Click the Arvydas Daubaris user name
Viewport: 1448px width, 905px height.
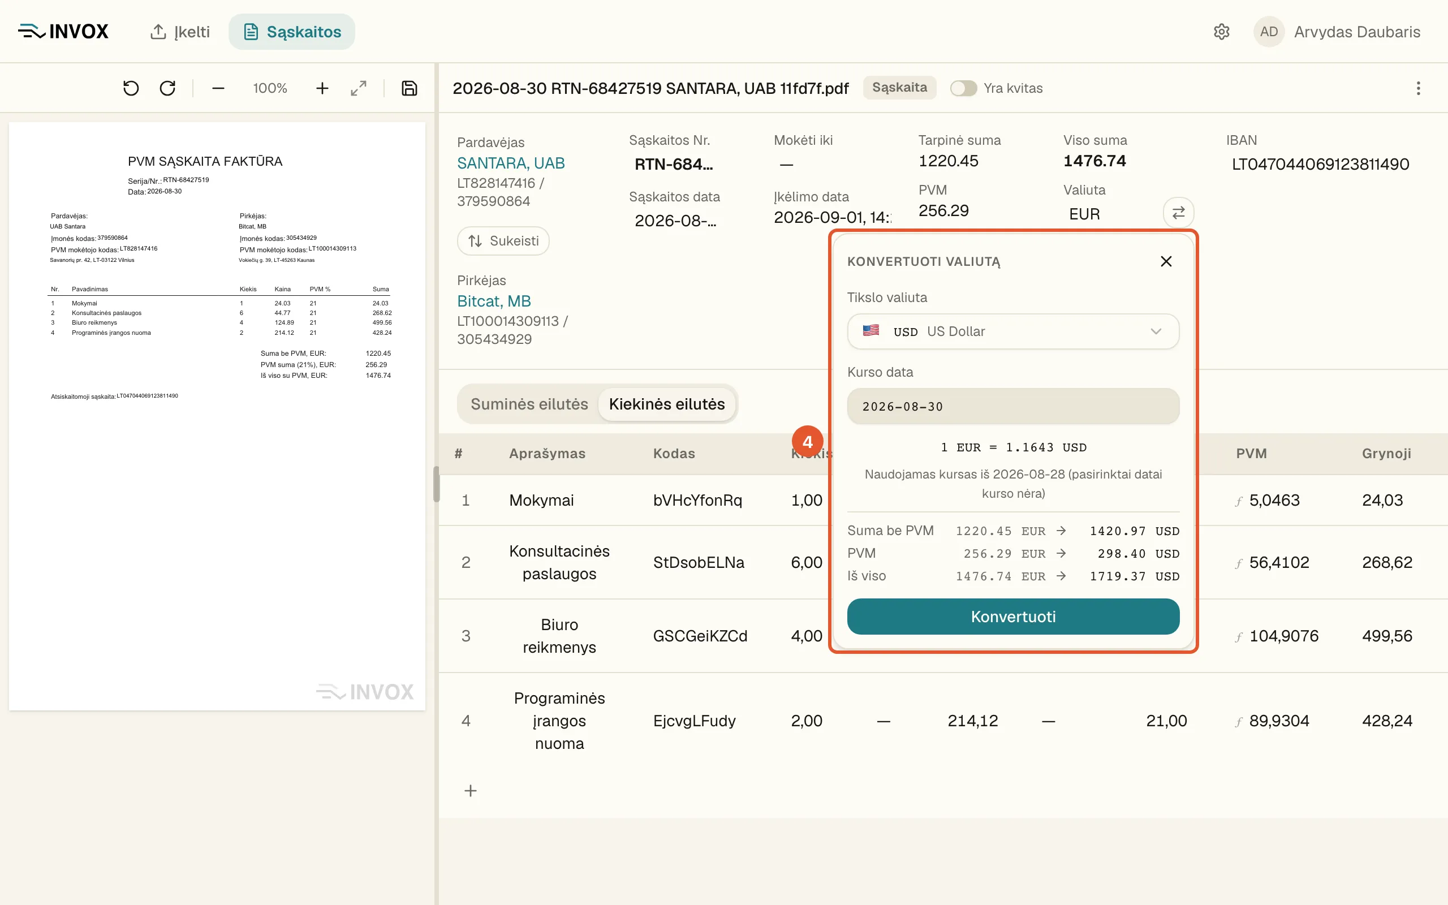[x=1357, y=32]
